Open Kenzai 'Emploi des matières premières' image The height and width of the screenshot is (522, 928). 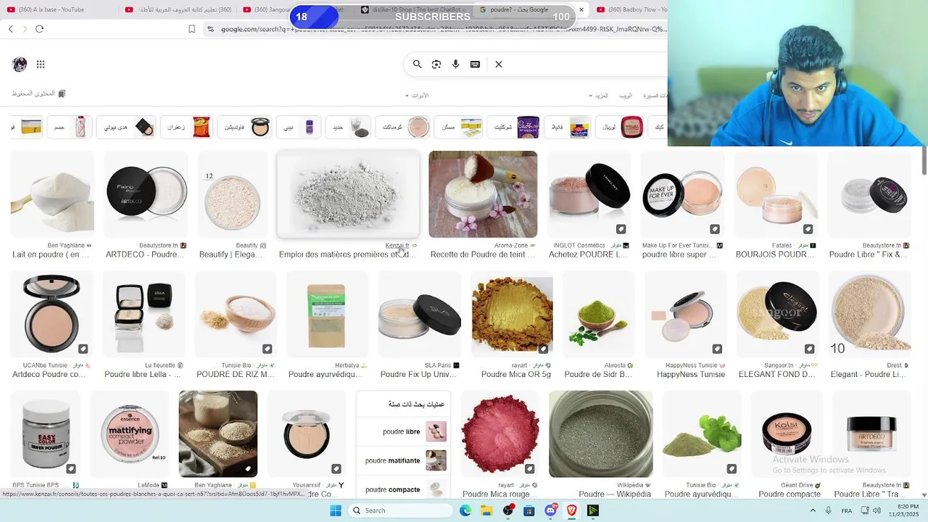[348, 194]
